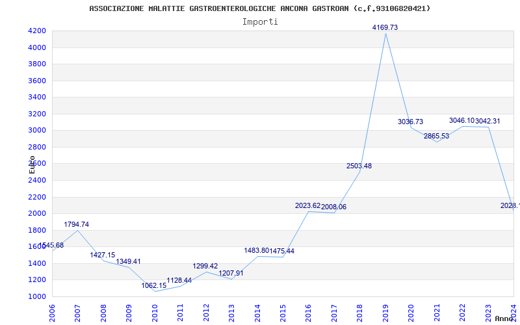Viewport: 520px width, 325px height.
Task: Click the 4200 y-axis tick label
Action: pyautogui.click(x=37, y=31)
